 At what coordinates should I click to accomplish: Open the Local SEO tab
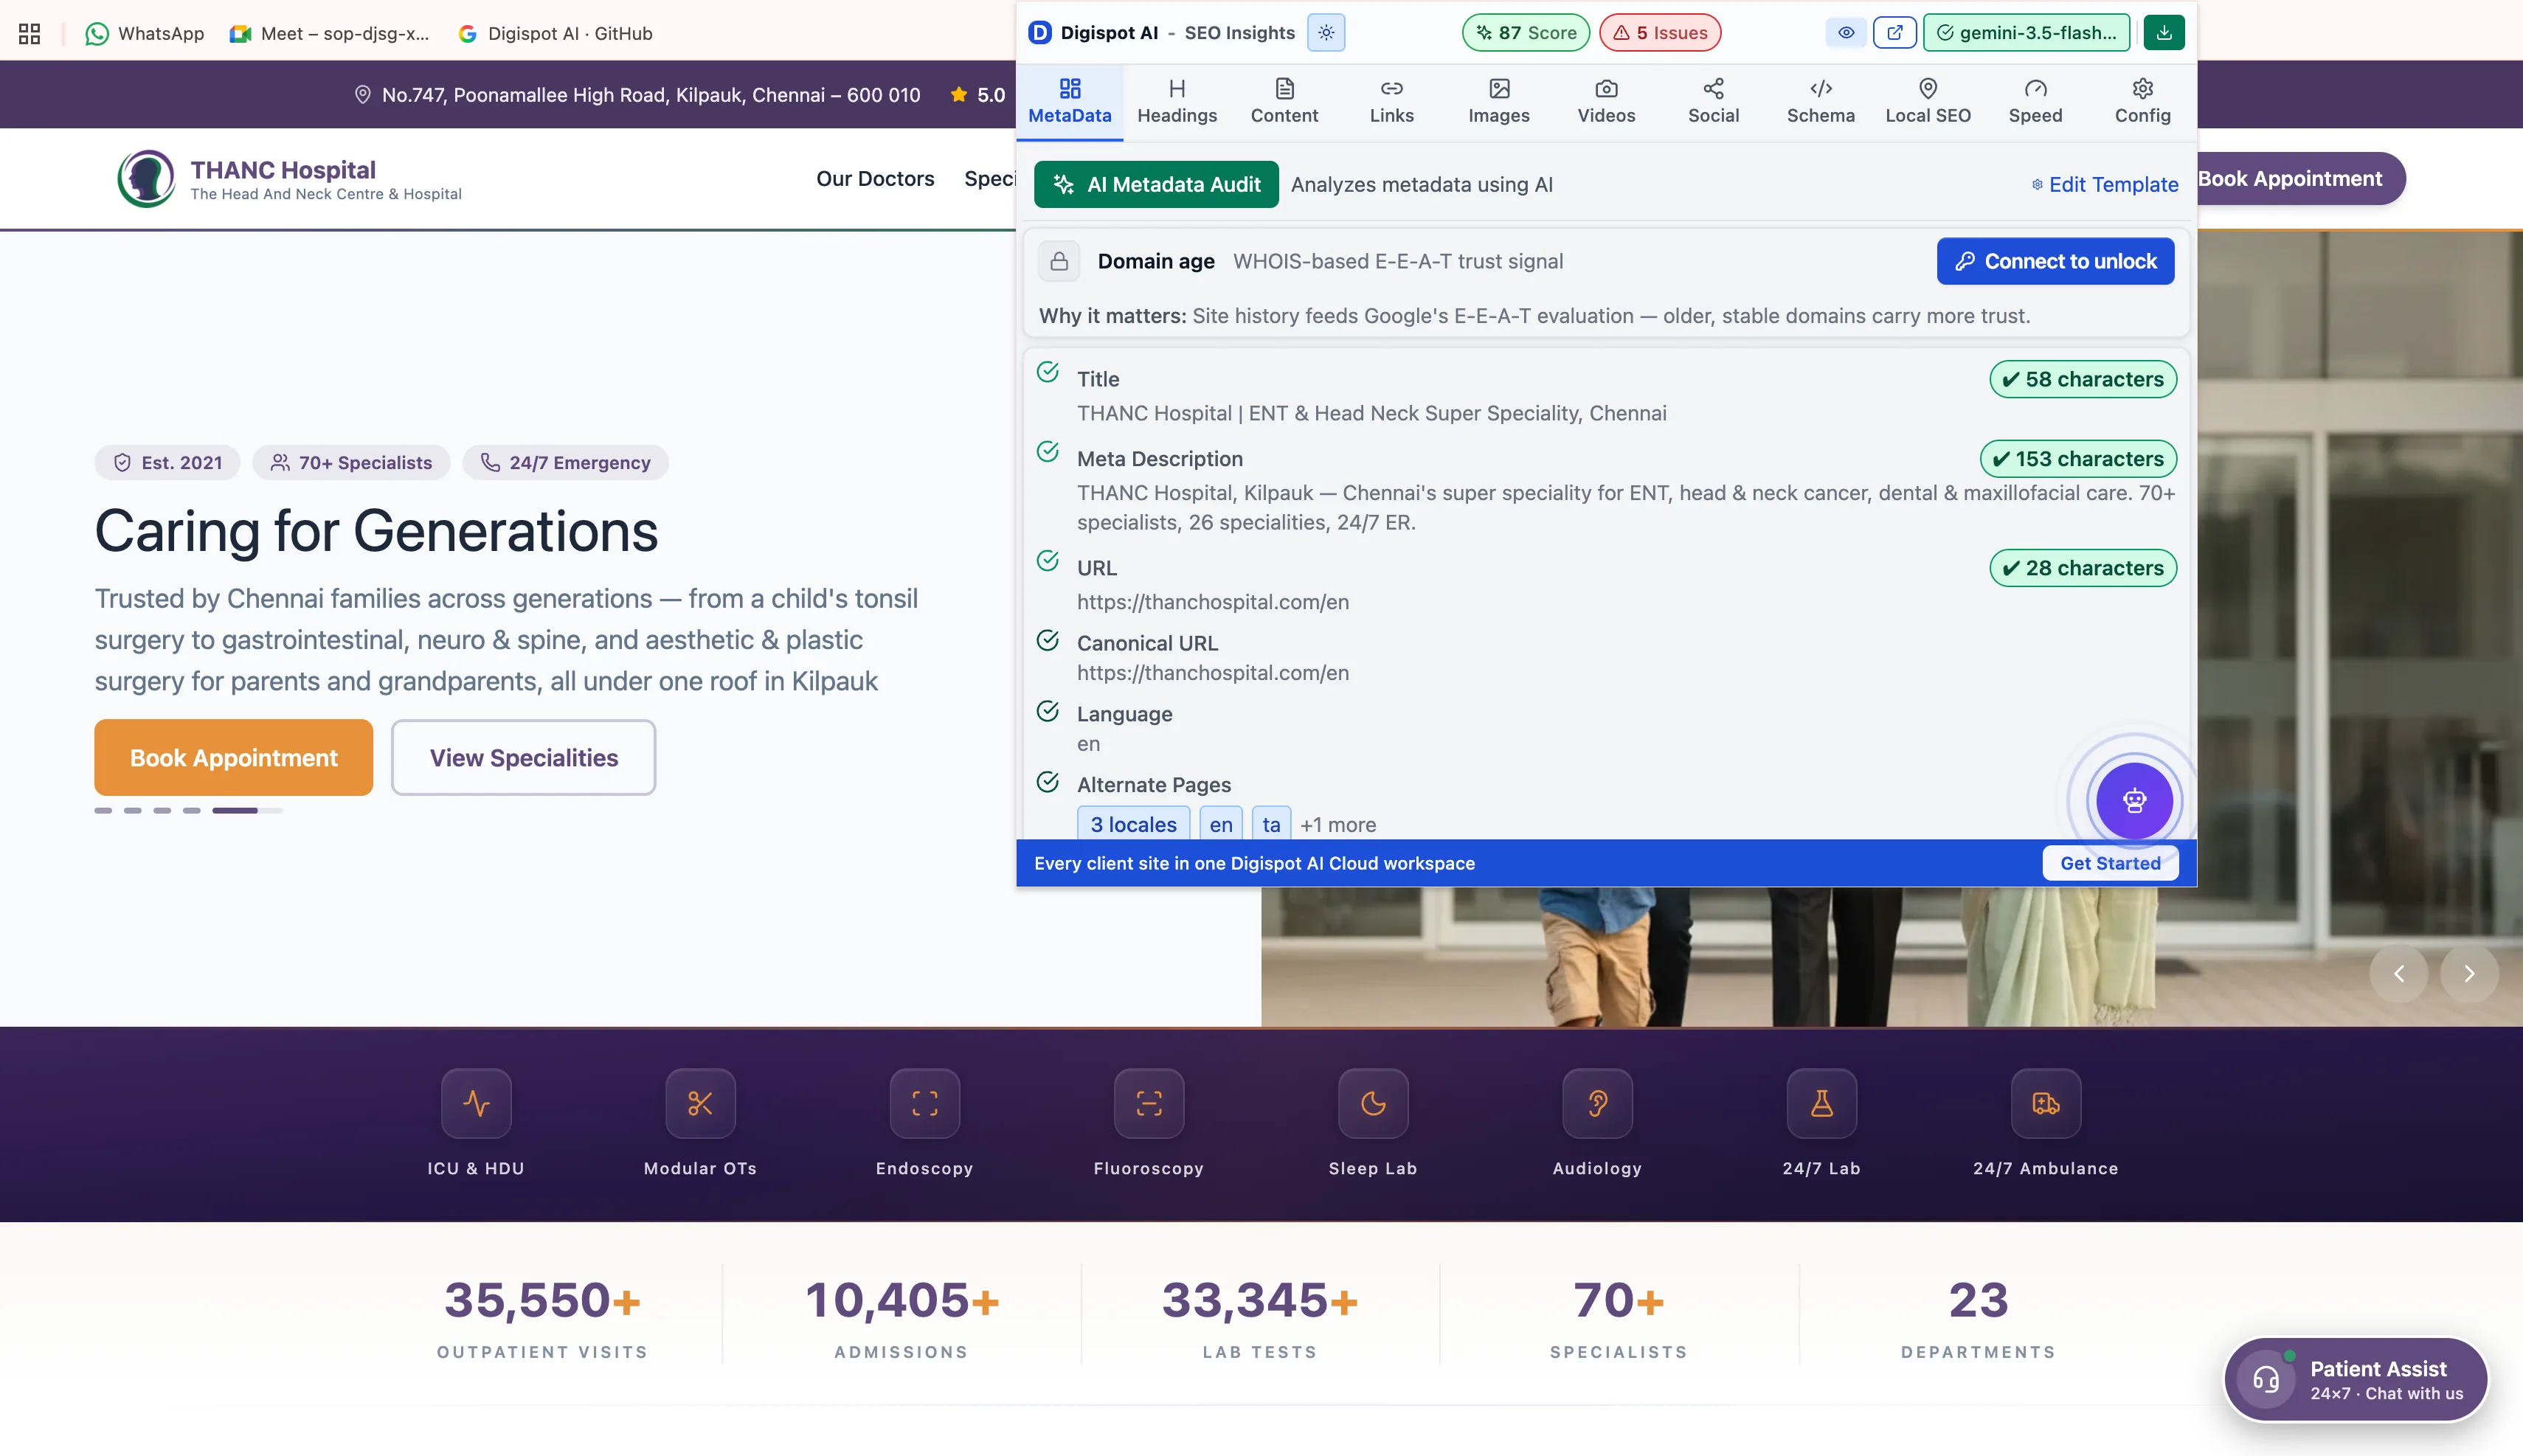[x=1928, y=102]
